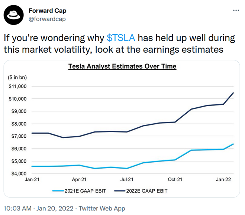
Task: Click the $4,000 y-axis label
Action: coord(18,174)
